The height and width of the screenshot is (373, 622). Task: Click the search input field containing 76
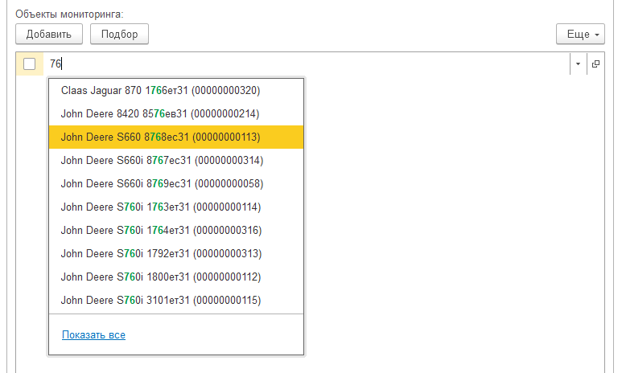[x=306, y=64]
